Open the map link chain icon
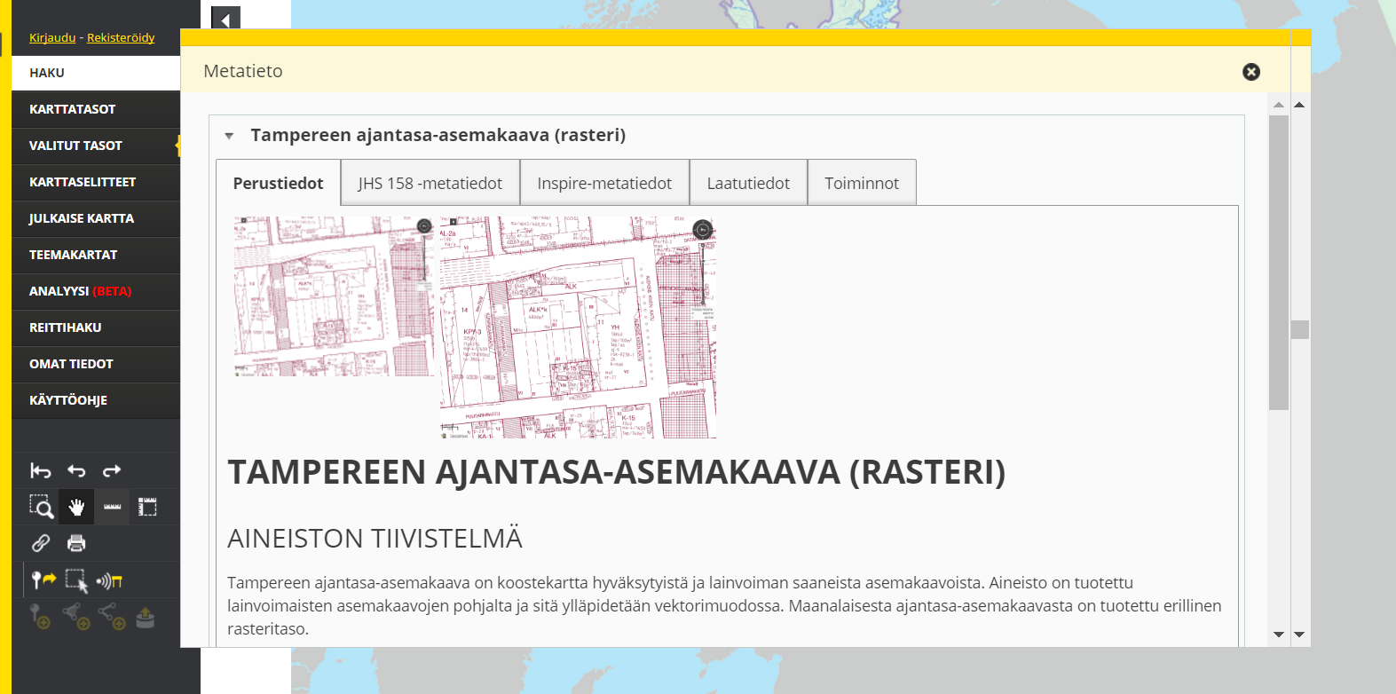 [41, 543]
